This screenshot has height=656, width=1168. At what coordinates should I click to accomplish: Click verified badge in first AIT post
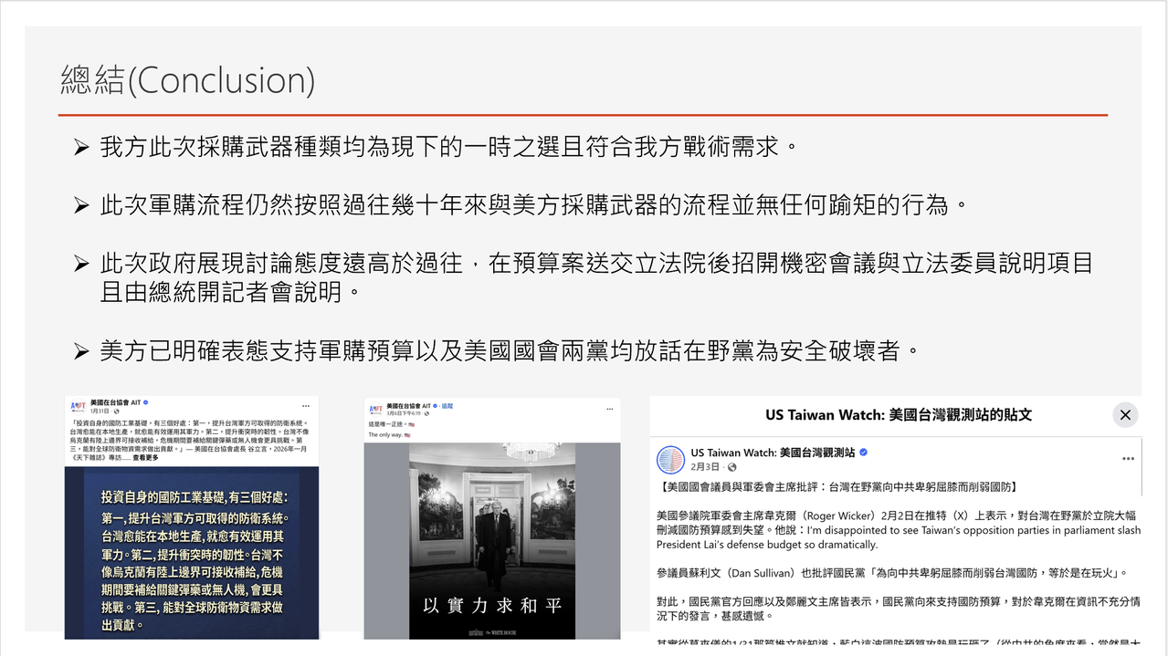pyautogui.click(x=146, y=402)
